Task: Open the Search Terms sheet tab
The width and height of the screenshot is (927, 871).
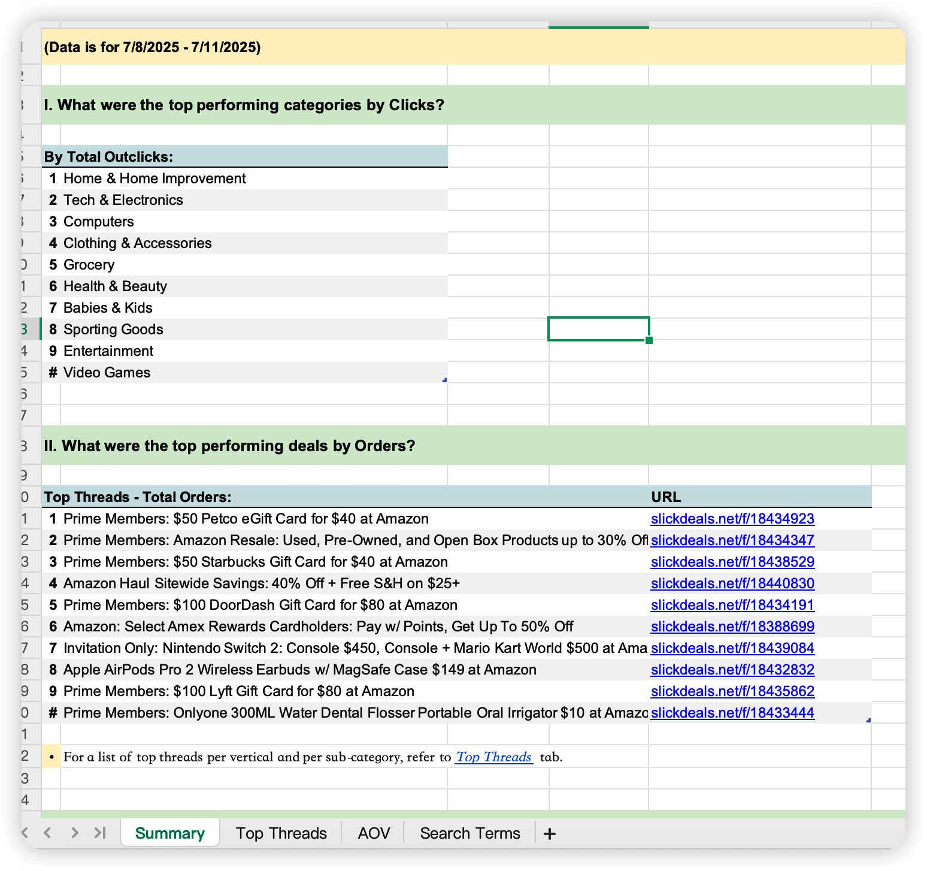Action: (x=470, y=833)
